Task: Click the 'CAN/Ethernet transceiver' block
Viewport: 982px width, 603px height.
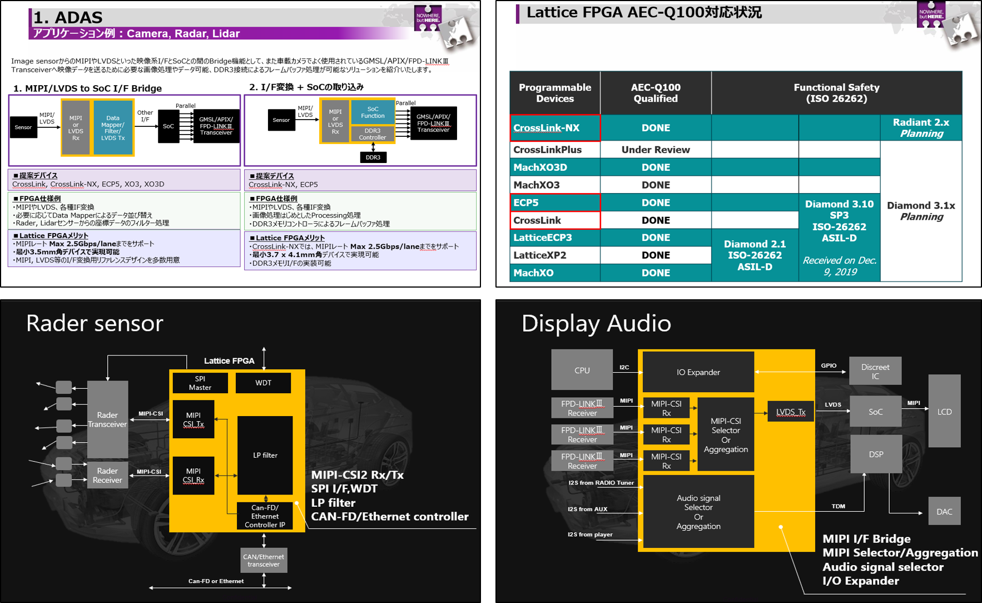Action: coord(264,560)
